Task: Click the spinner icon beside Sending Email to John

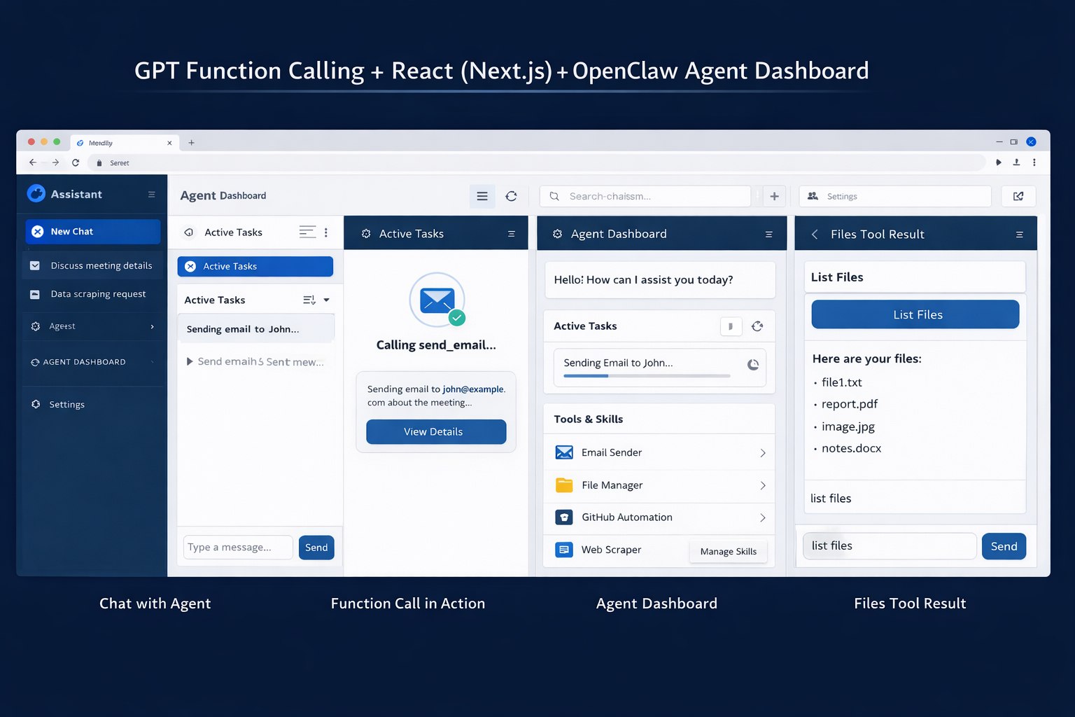Action: (753, 364)
